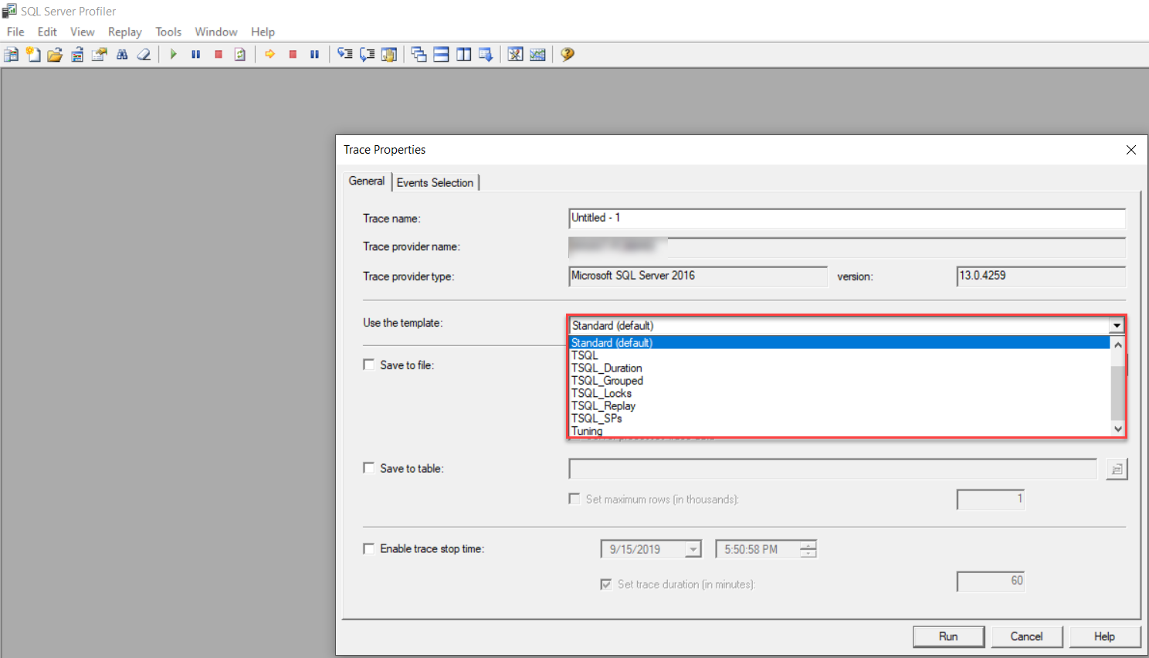Choose the Tuning template
Screen dimensions: 1149x658
point(839,431)
